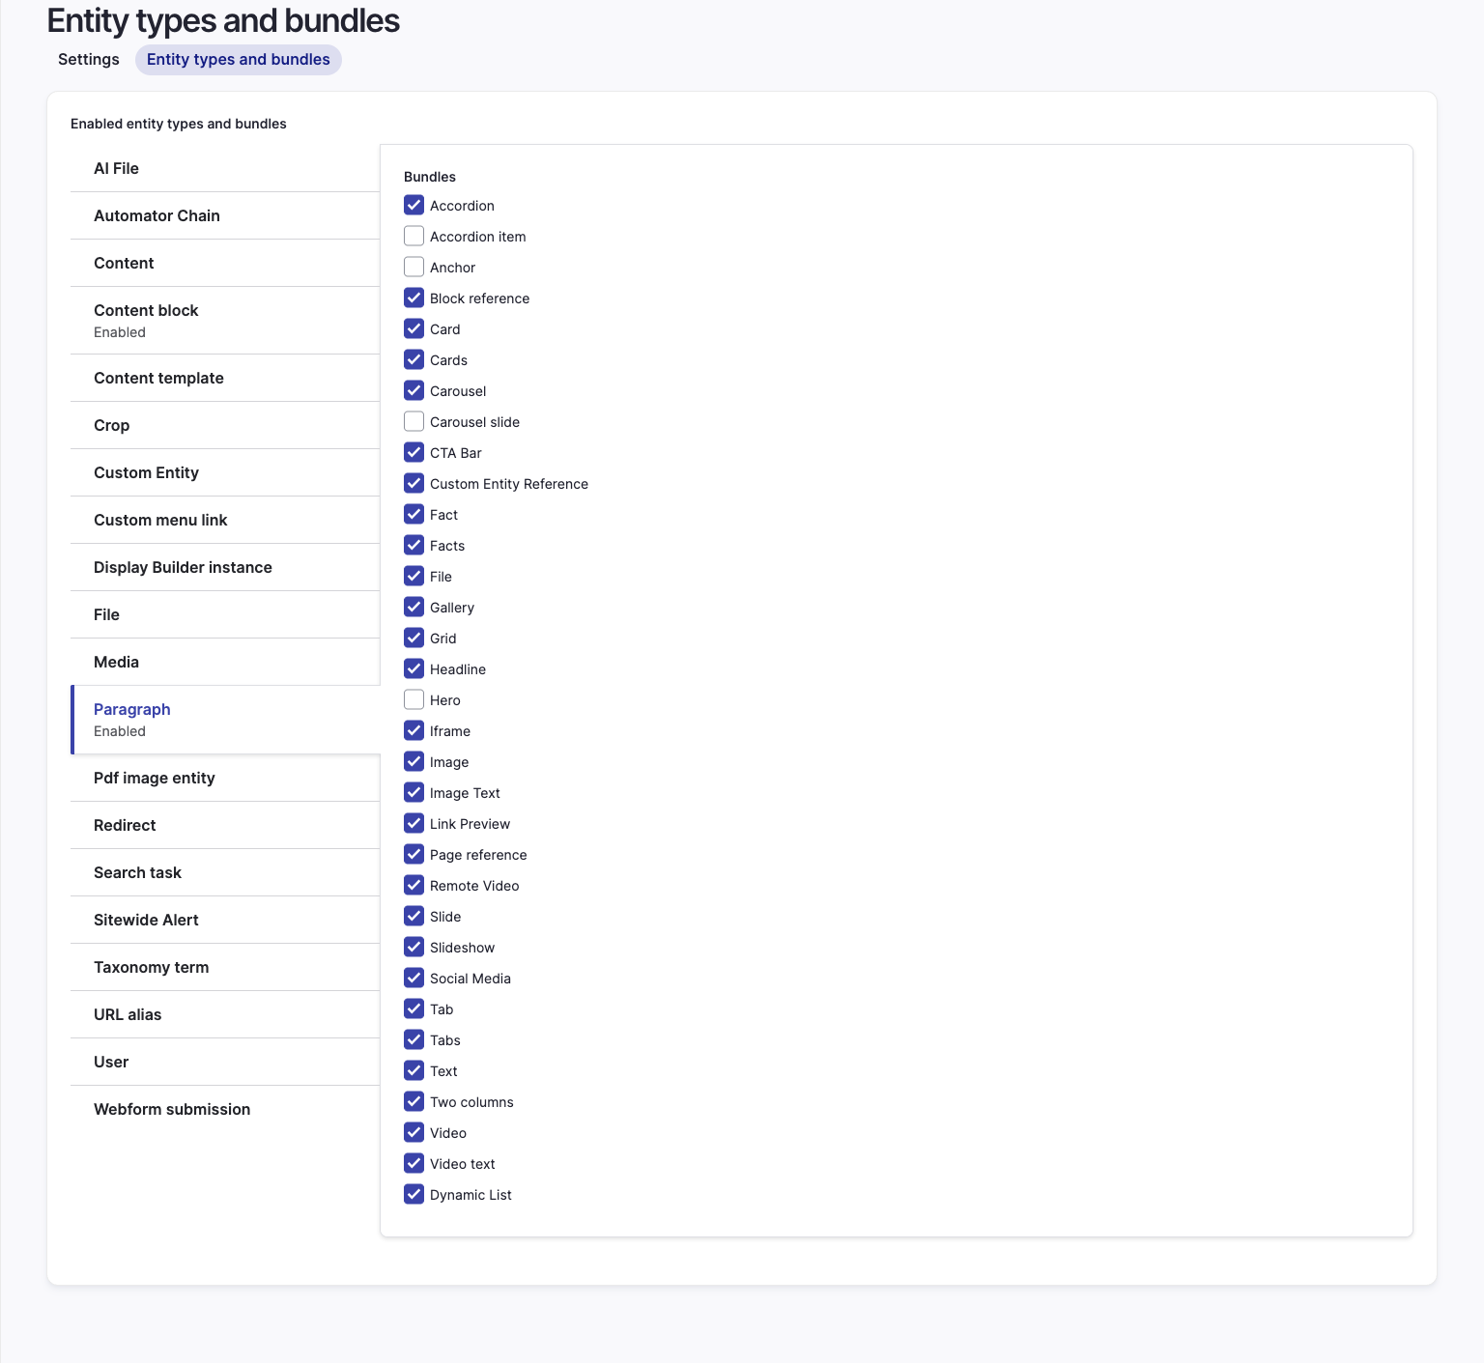This screenshot has width=1484, height=1363.
Task: Open the Pdf image entity tab
Action: 225,778
